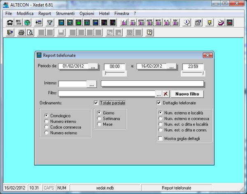Clear filter with the red X icon
The image size is (247, 194).
(165, 94)
